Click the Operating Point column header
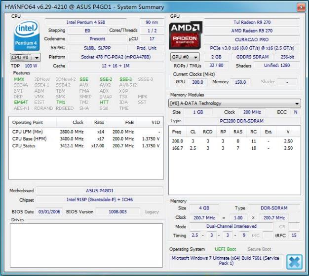309x276 pixels. coord(28,122)
